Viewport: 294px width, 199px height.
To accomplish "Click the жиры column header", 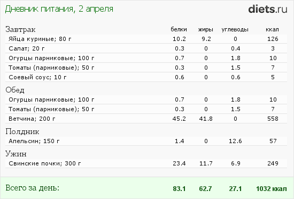I will pos(206,29).
